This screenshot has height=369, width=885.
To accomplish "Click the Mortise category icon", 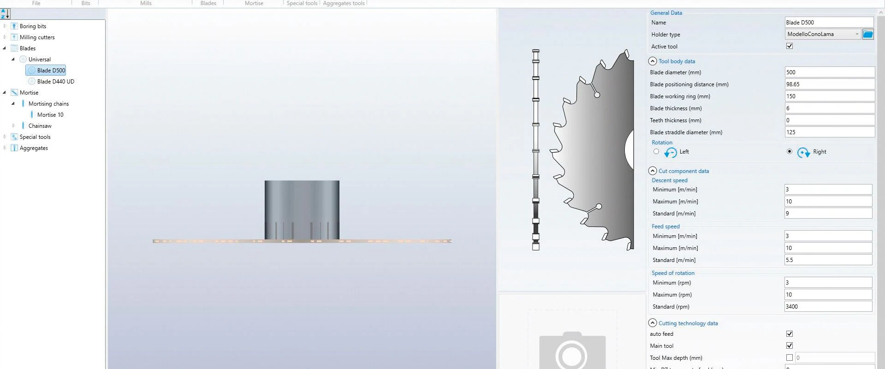I will pyautogui.click(x=14, y=93).
